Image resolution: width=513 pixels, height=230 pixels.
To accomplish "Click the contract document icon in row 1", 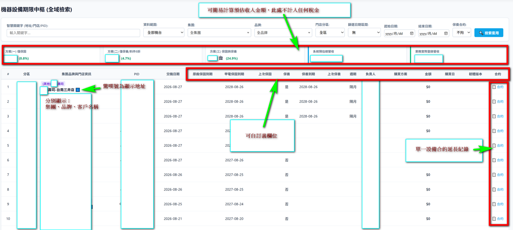I will [494, 87].
